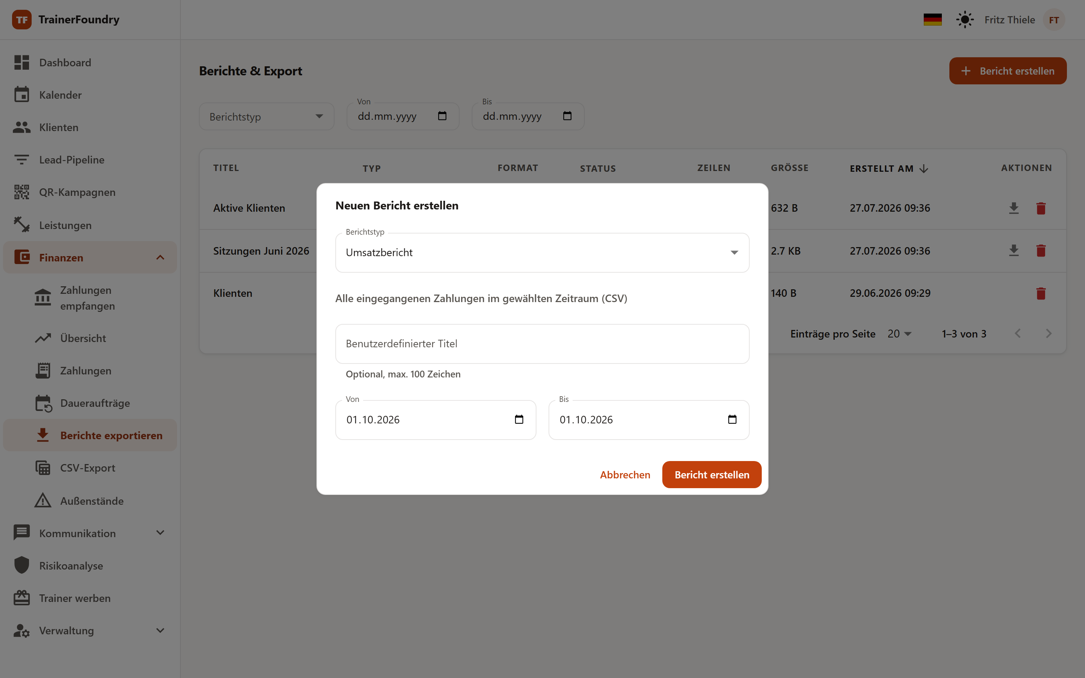Open Dashboard in the sidebar
The width and height of the screenshot is (1085, 678).
pyautogui.click(x=90, y=62)
